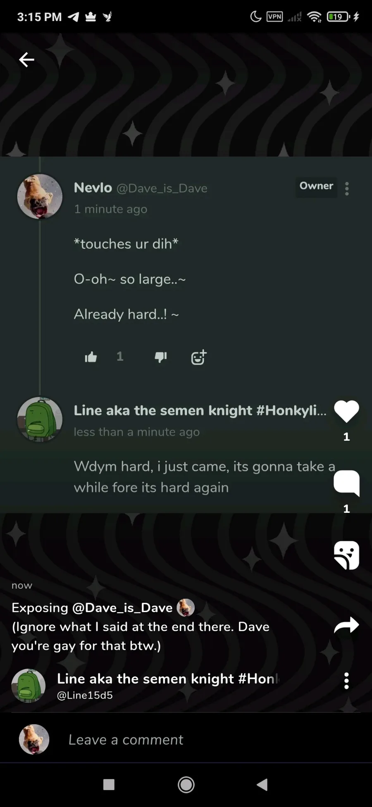
Task: Open comments via the speech bubble icon
Action: point(346,483)
